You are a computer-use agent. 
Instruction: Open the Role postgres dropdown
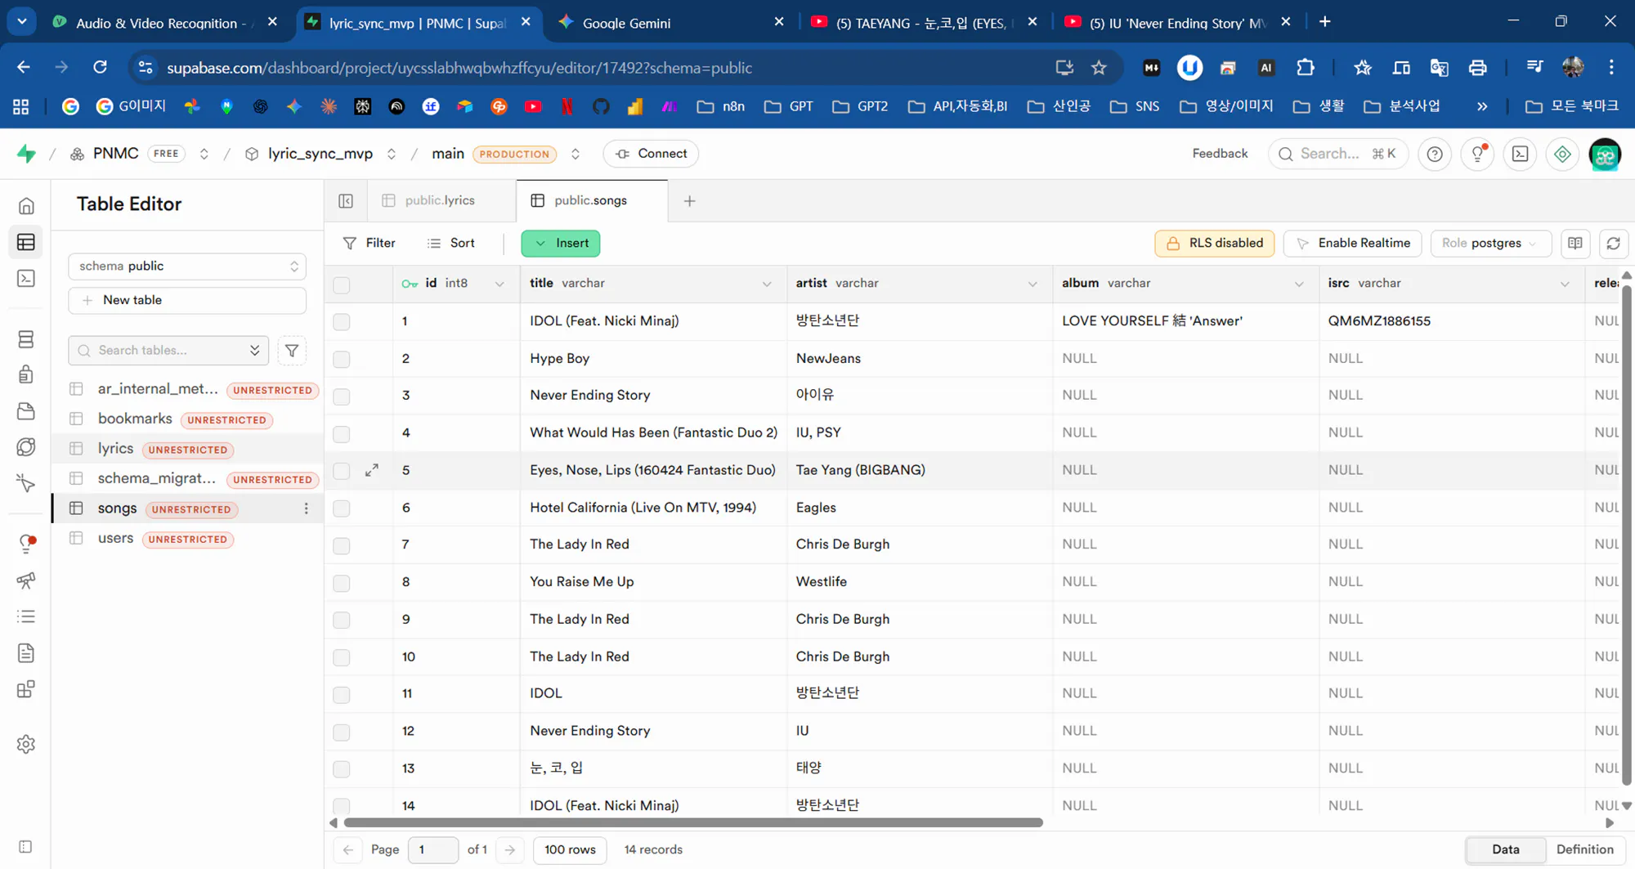point(1489,243)
